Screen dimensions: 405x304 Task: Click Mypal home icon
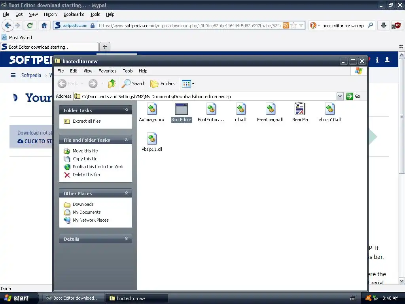pyautogui.click(x=44, y=25)
